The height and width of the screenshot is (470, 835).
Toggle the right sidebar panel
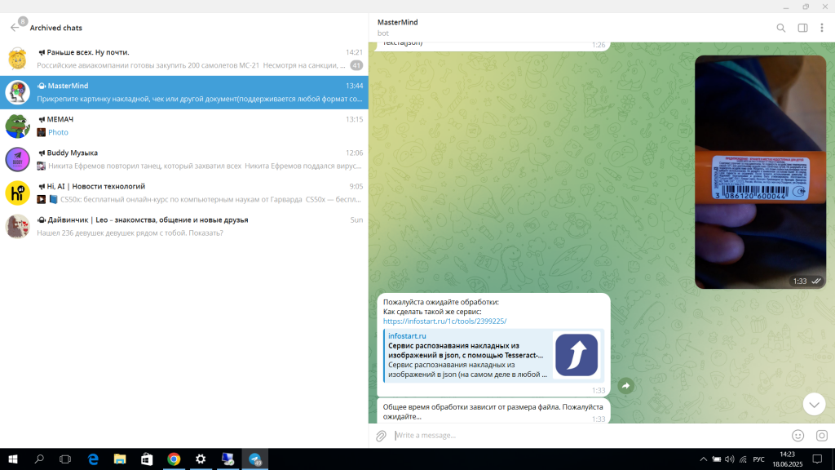point(802,28)
